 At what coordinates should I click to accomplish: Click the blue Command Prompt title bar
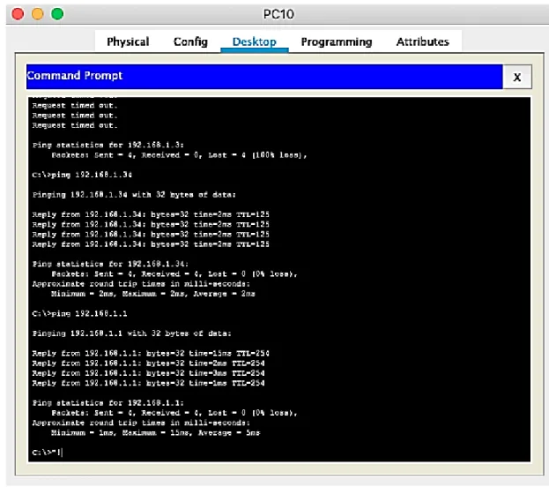coord(264,77)
